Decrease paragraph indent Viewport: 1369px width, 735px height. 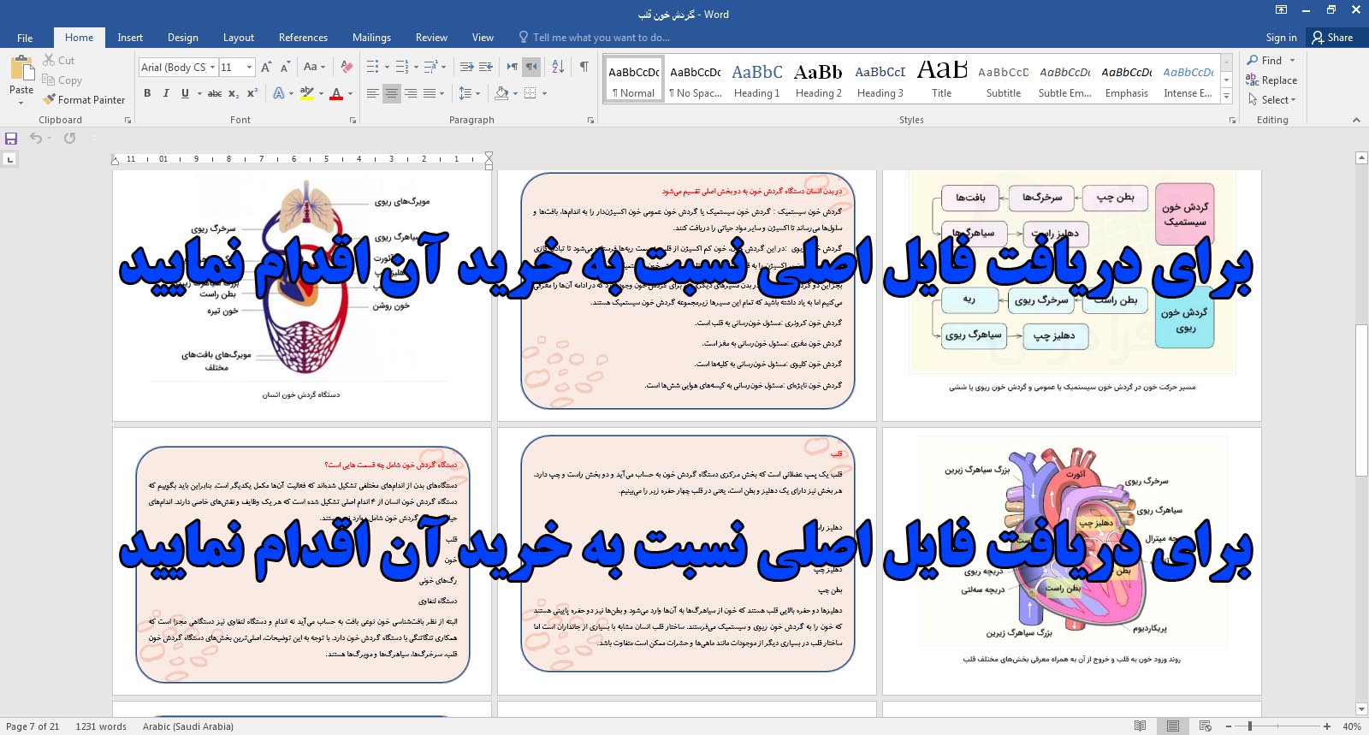point(466,67)
